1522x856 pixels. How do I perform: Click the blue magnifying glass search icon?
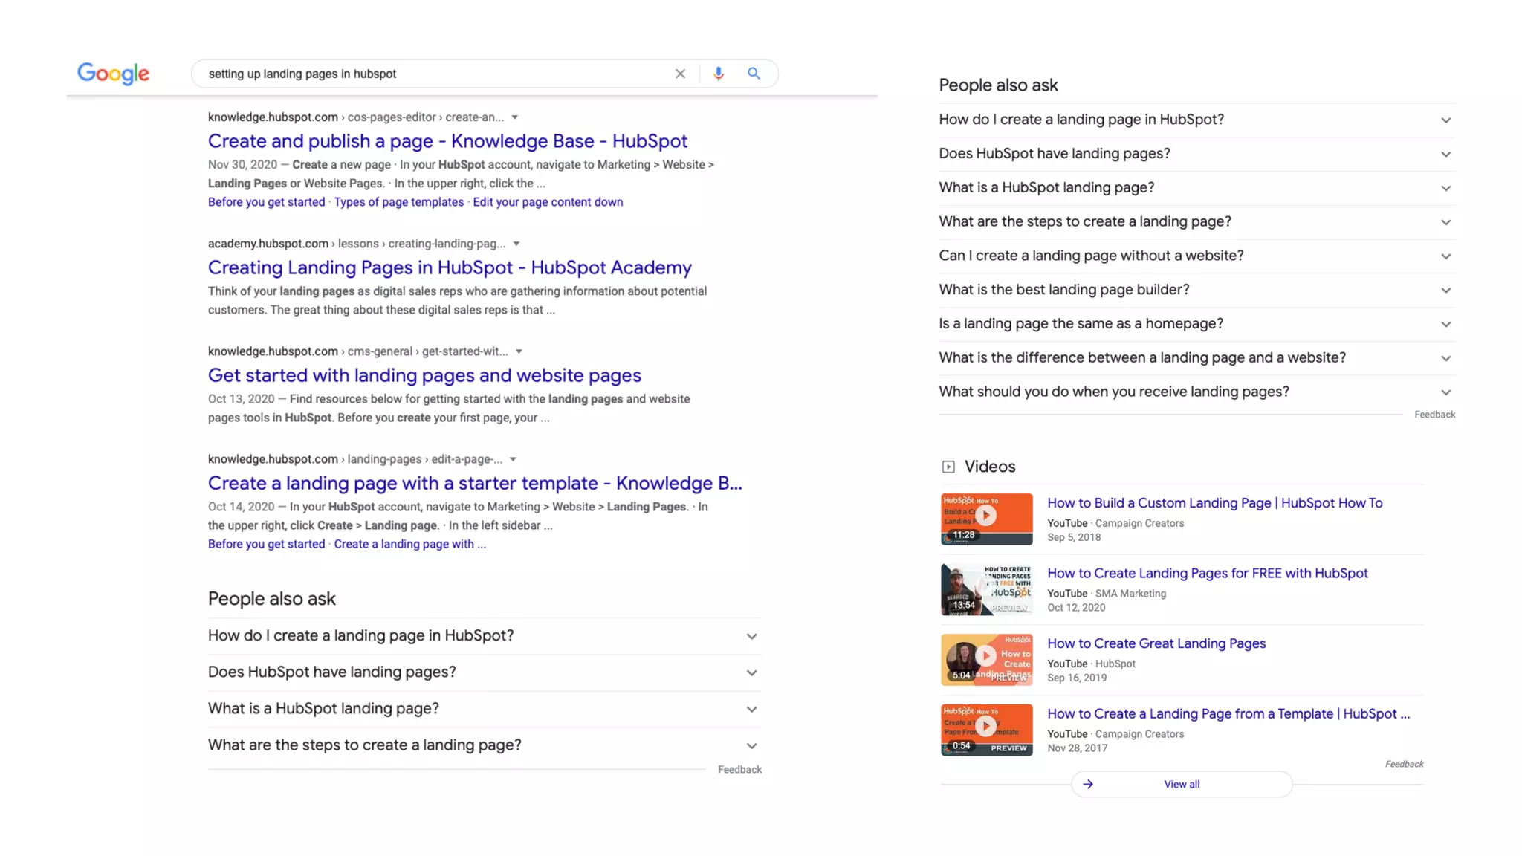coord(754,74)
